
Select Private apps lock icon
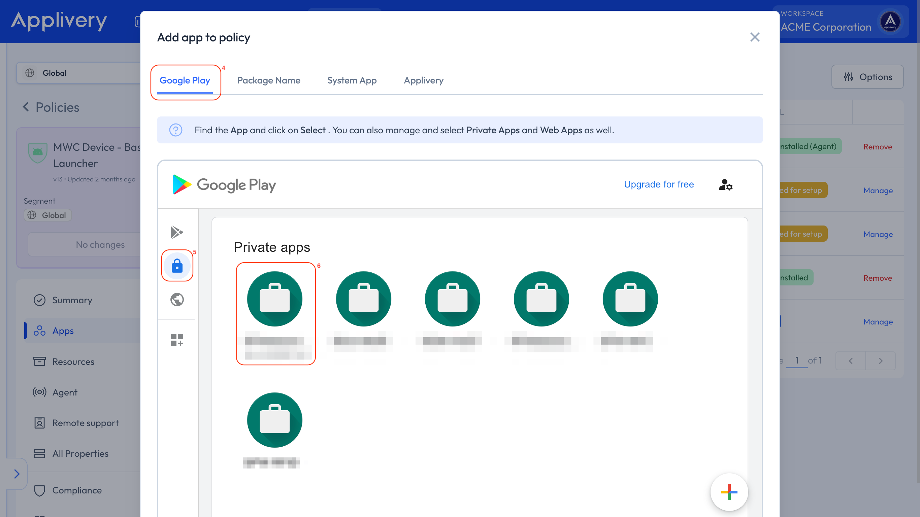point(177,266)
